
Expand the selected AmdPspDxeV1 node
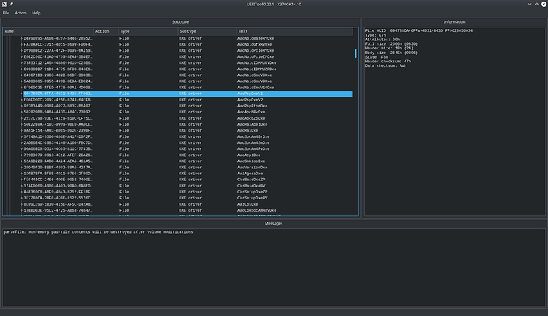tap(21, 94)
